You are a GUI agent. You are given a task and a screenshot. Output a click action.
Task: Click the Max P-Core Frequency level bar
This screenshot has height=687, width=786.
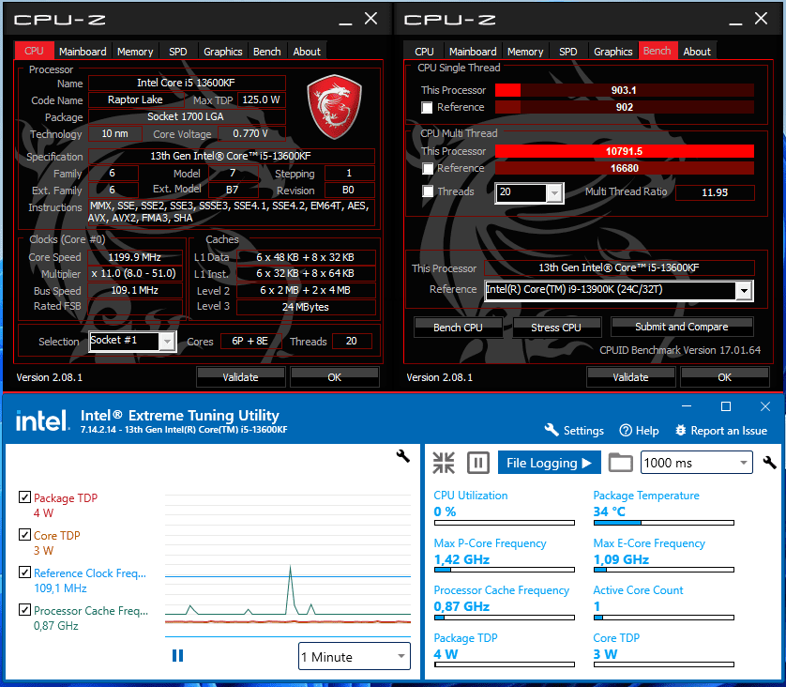tap(505, 571)
